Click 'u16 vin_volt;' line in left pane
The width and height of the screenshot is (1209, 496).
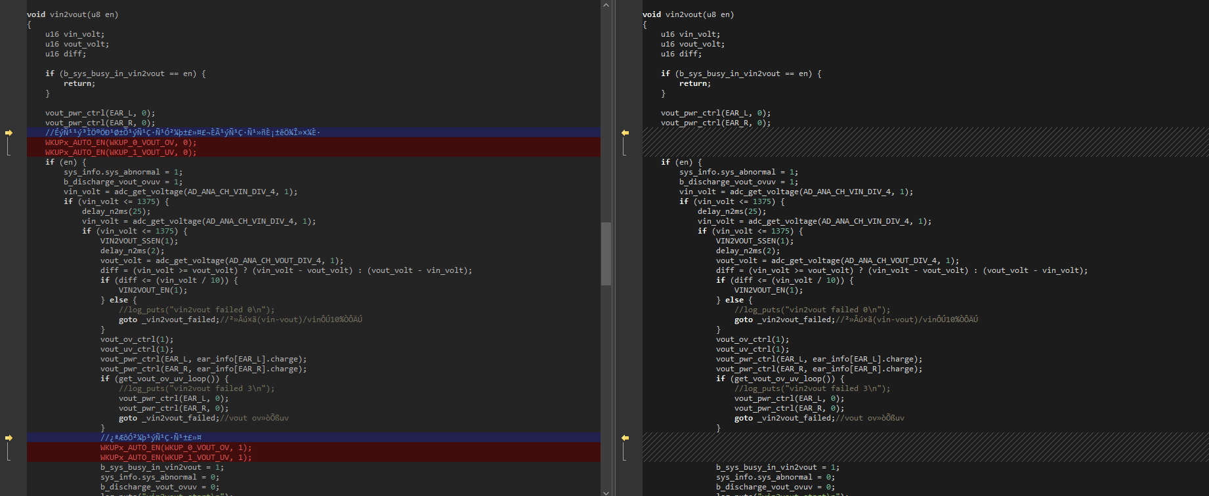point(75,34)
